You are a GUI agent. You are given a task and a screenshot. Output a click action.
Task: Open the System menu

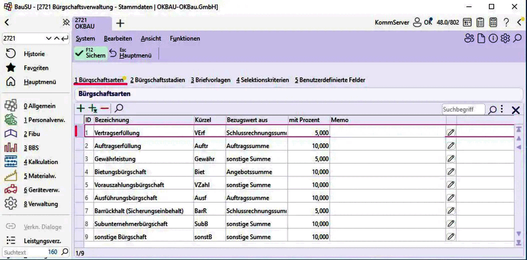[85, 38]
